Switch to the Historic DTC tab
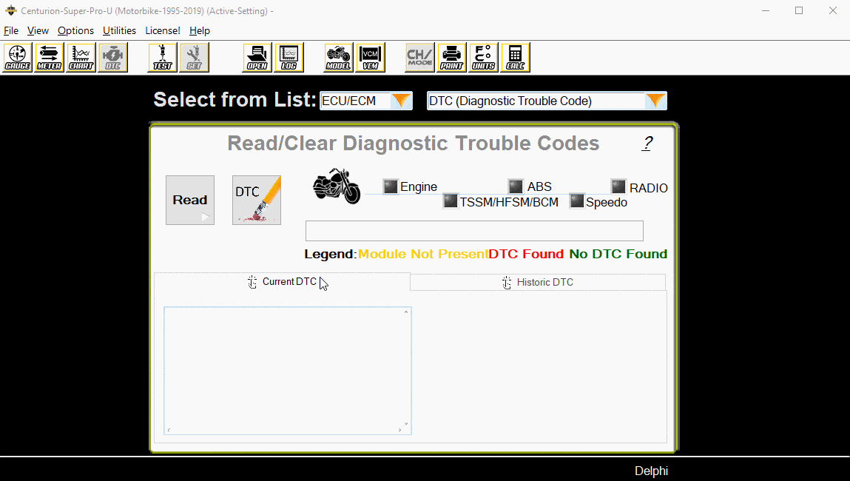 coord(538,283)
